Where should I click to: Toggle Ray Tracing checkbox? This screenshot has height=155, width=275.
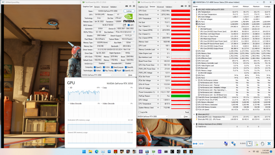[x=104, y=71]
